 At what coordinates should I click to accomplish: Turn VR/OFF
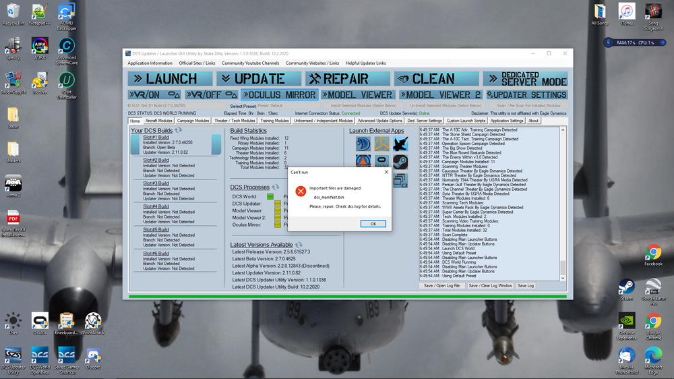tap(212, 94)
